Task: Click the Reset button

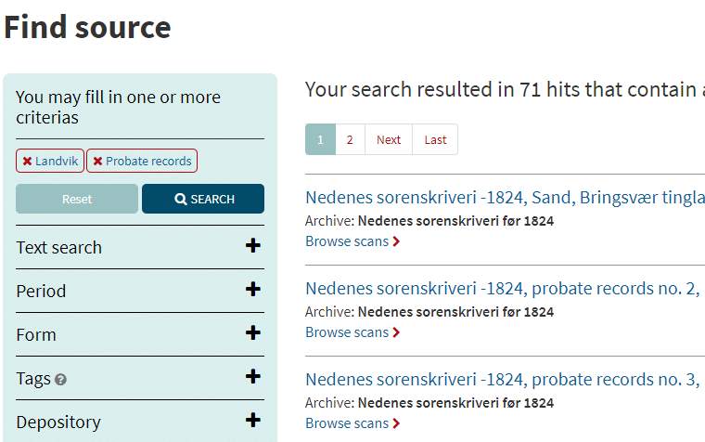Action: [x=77, y=199]
